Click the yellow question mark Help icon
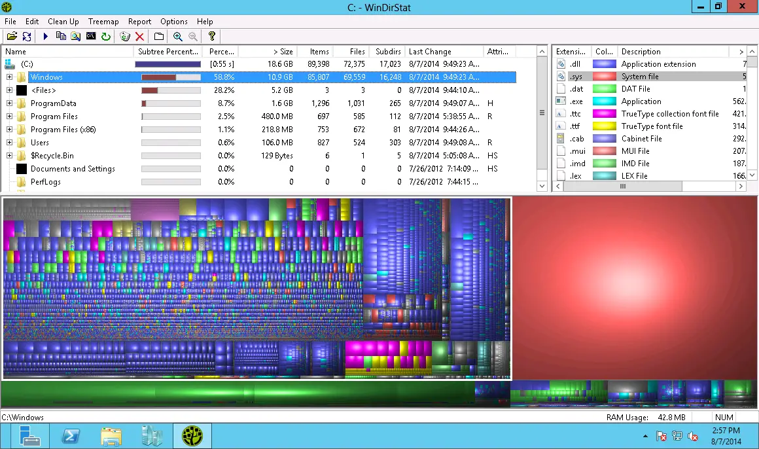Screen dimensions: 759x449 coord(211,37)
